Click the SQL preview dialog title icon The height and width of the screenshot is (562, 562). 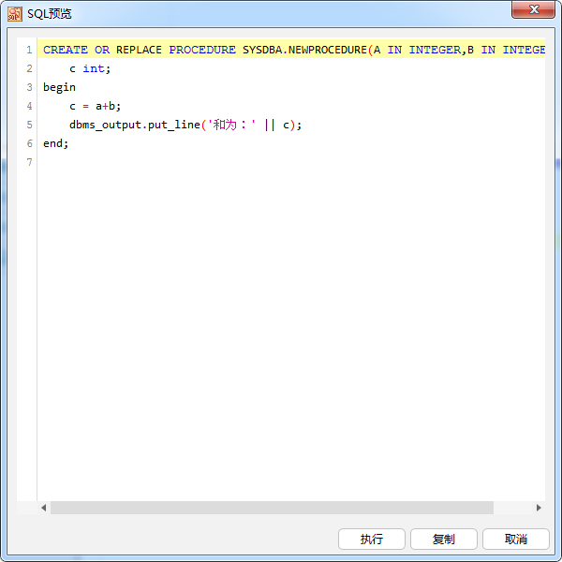point(15,14)
